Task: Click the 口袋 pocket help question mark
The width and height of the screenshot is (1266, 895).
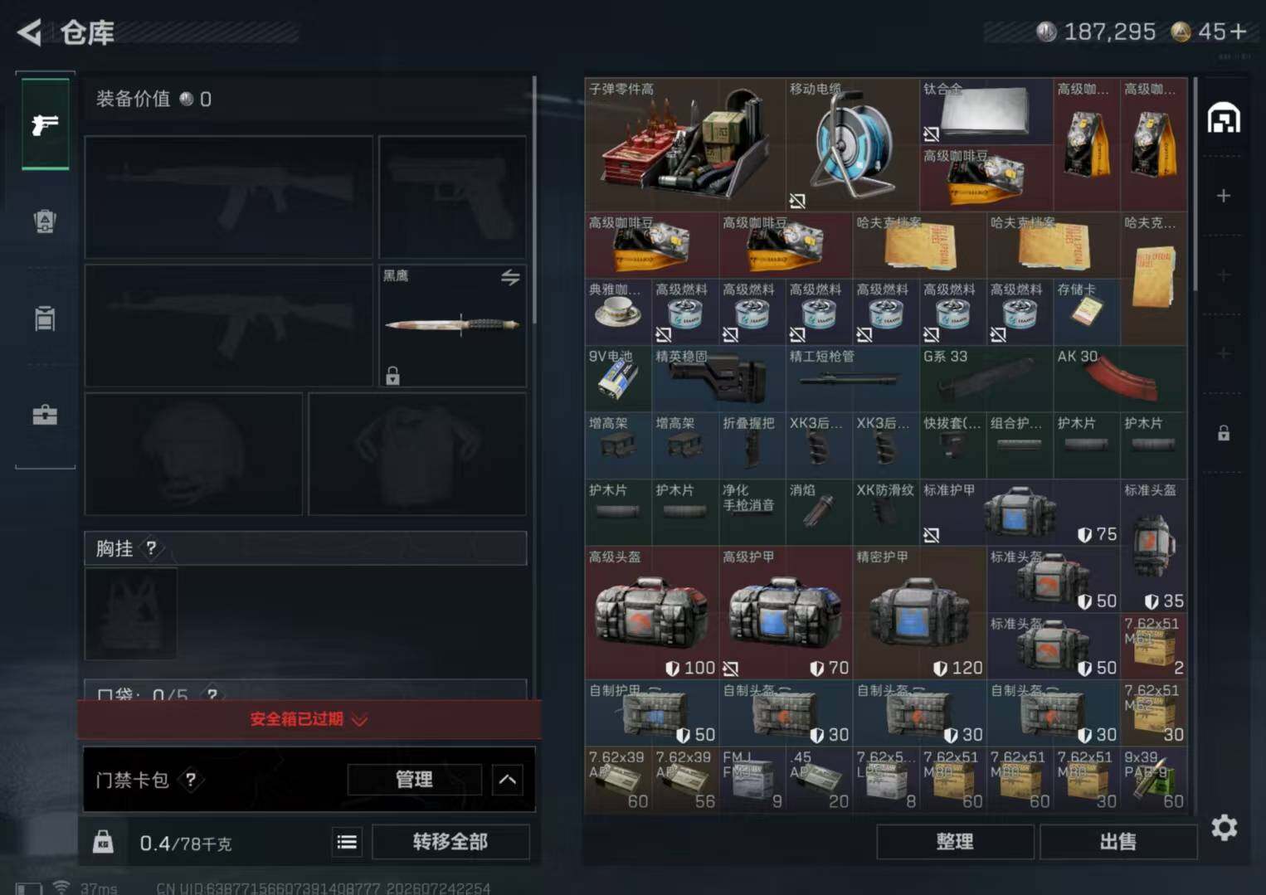Action: pyautogui.click(x=212, y=693)
